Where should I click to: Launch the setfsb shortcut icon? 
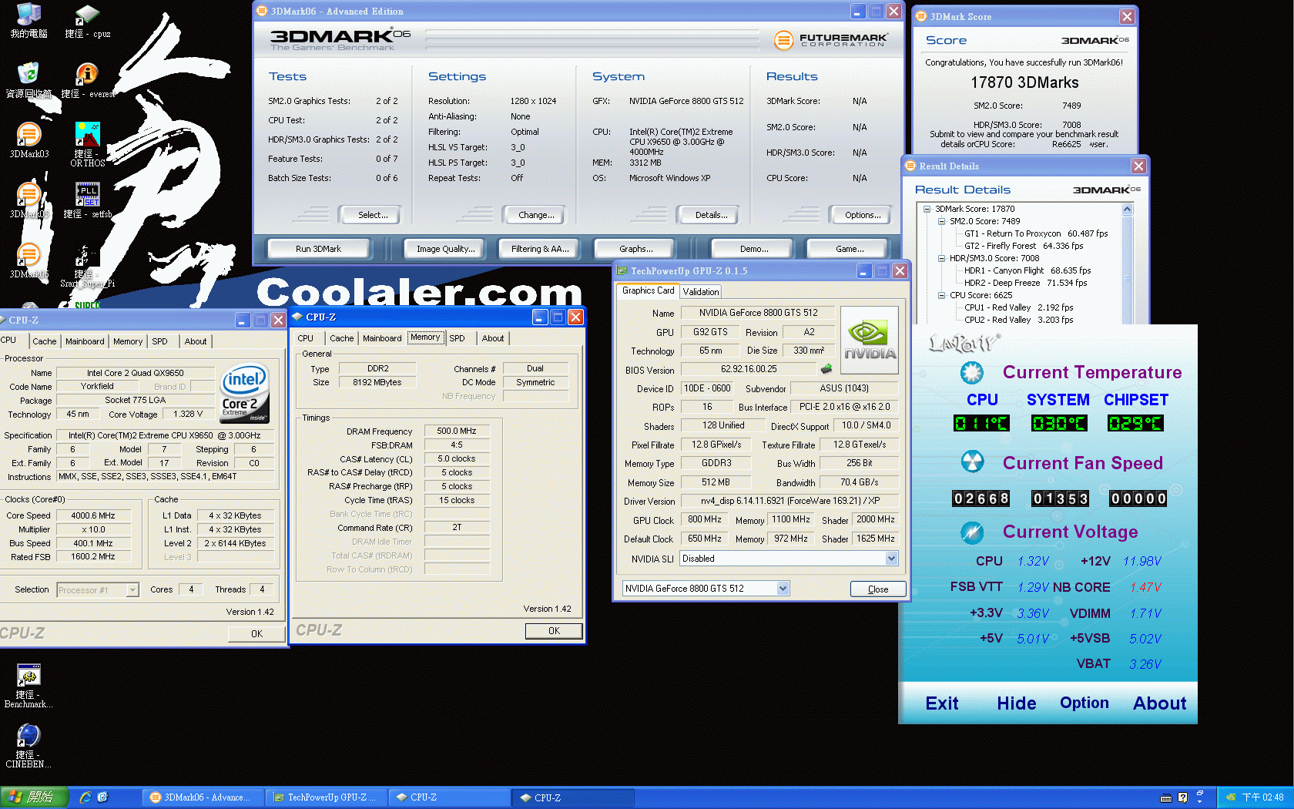[x=87, y=200]
